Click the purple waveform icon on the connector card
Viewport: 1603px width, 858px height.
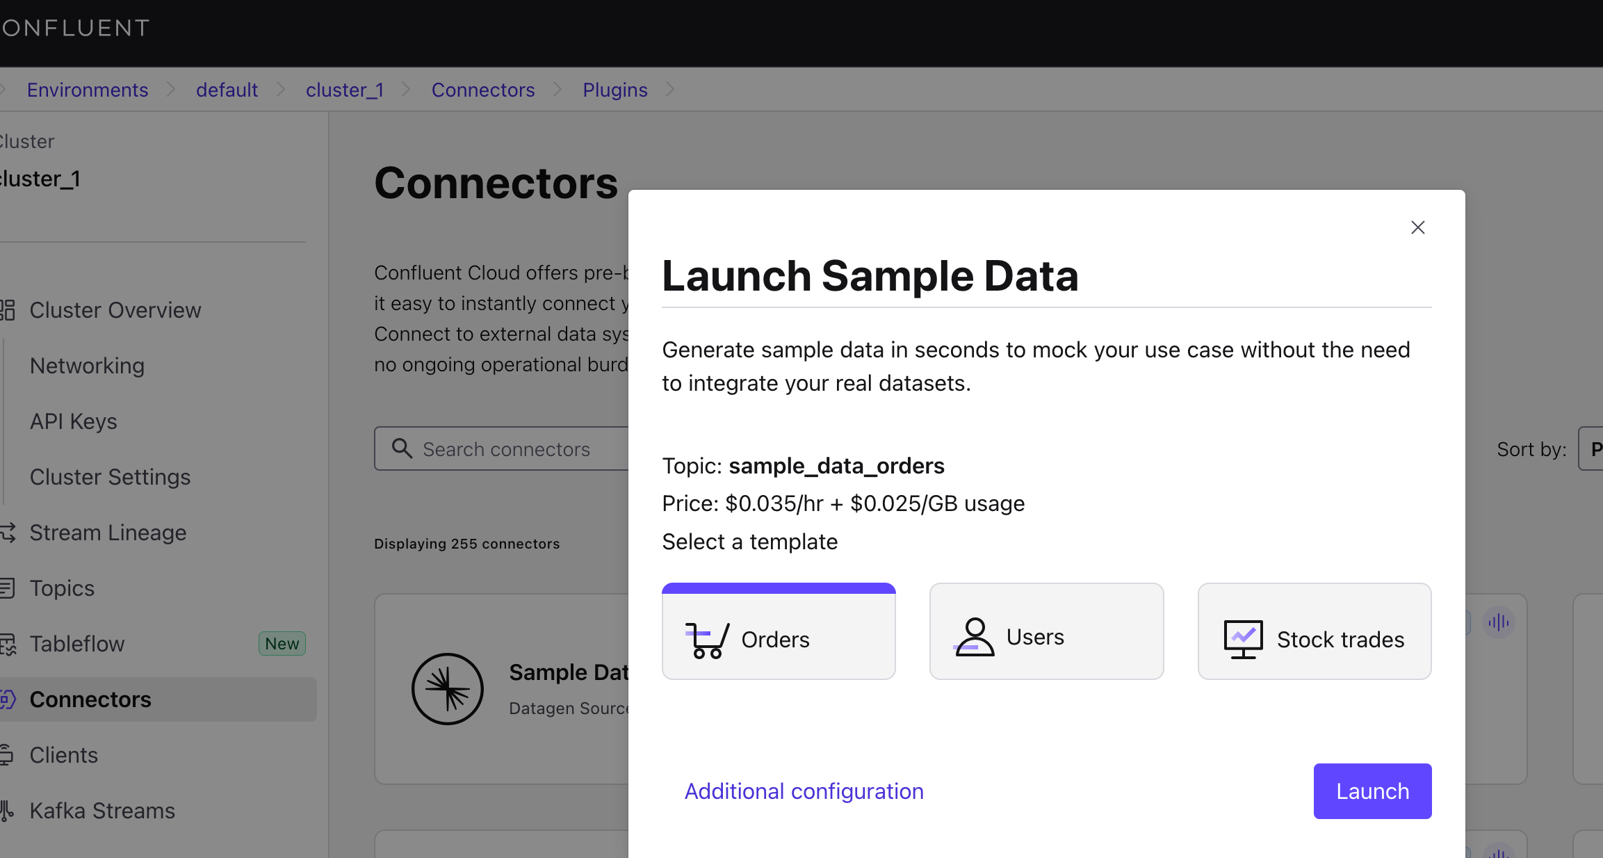click(x=1498, y=622)
